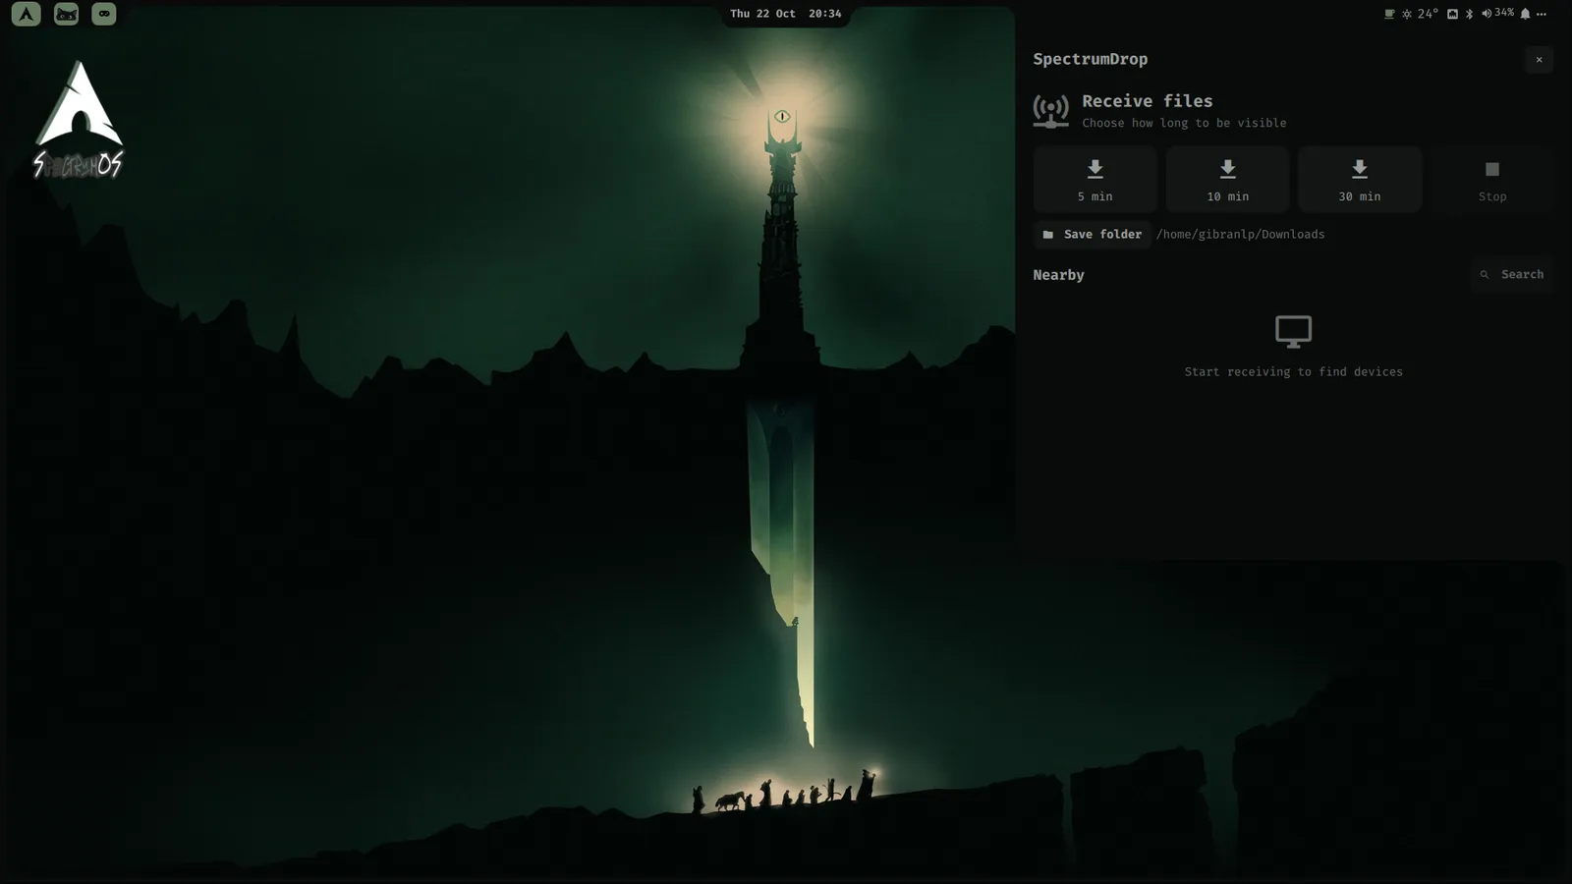Screen dimensions: 1572x884
Task: Open the gamepad icon in top bar
Action: point(104,14)
